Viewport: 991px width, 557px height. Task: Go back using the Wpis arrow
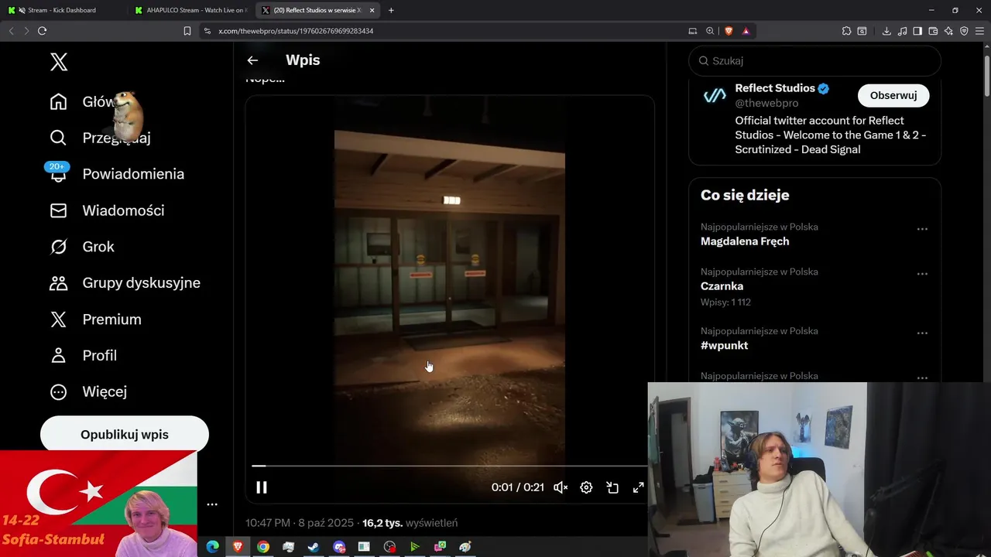click(252, 60)
